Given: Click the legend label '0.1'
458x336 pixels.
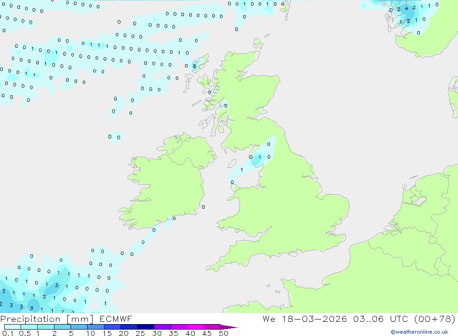Looking at the screenshot, I should point(8,333).
